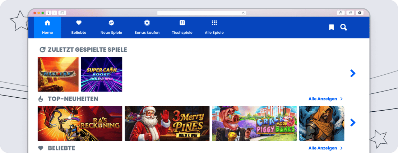Click the browser tabs overview icon
The width and height of the screenshot is (398, 153).
point(350,13)
